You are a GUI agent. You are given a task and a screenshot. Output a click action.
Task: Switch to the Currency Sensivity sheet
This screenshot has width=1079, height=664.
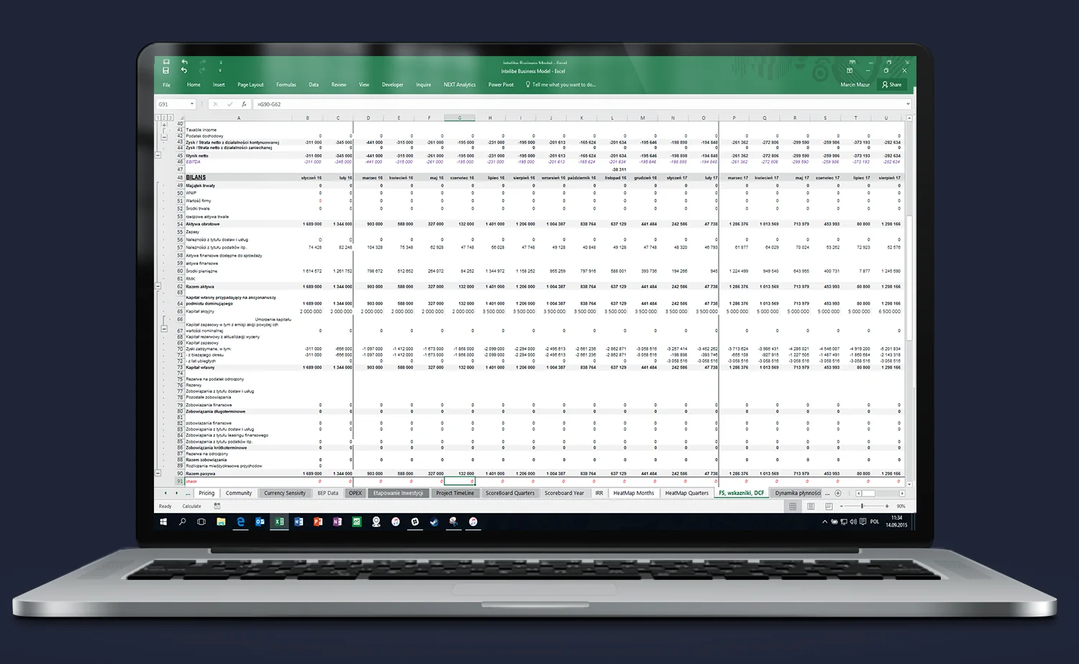point(285,493)
